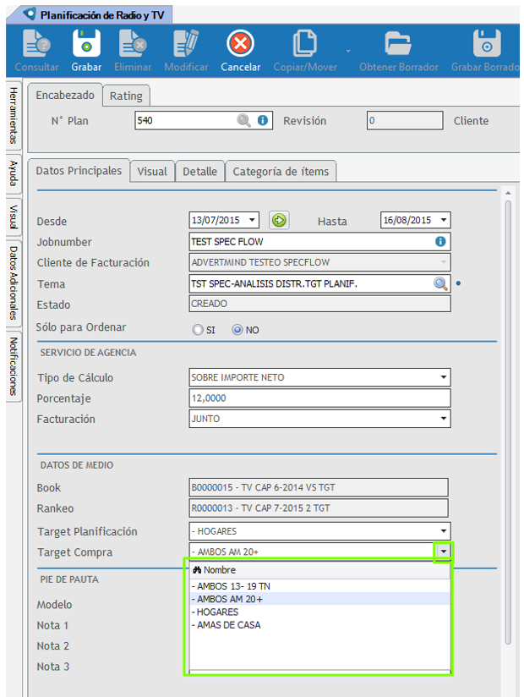The image size is (524, 697).
Task: Click the Consultar toolbar icon
Action: coord(36,43)
